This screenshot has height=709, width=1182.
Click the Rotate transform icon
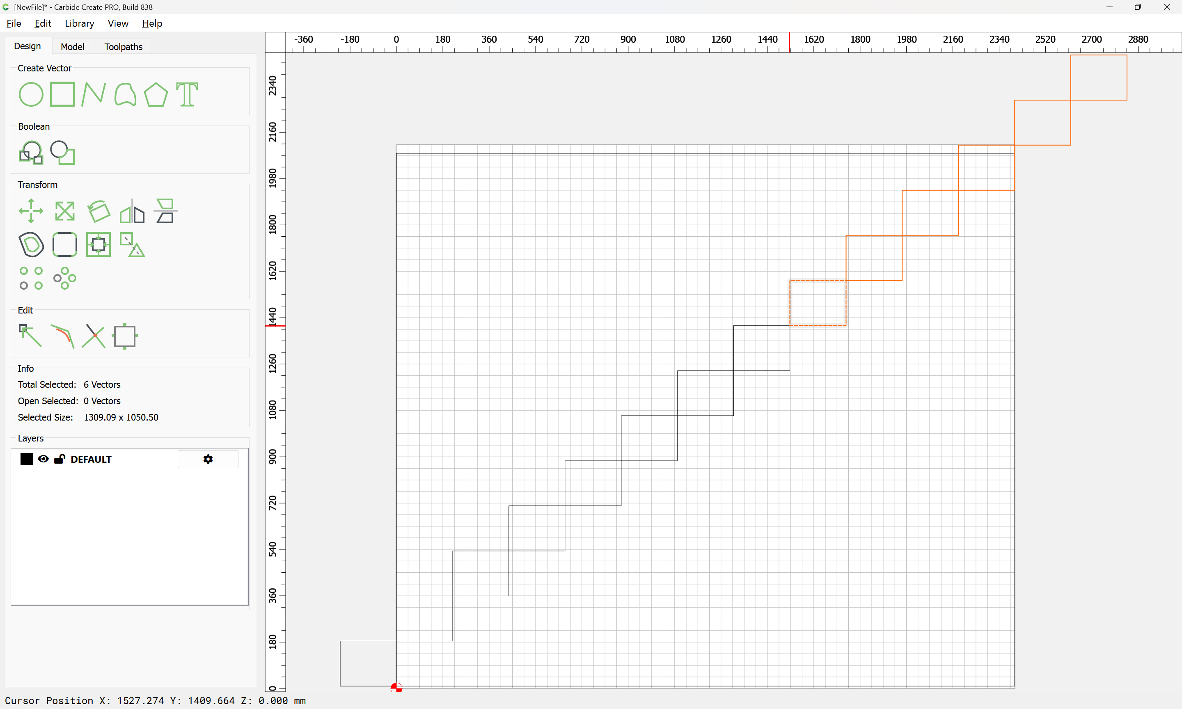click(98, 211)
